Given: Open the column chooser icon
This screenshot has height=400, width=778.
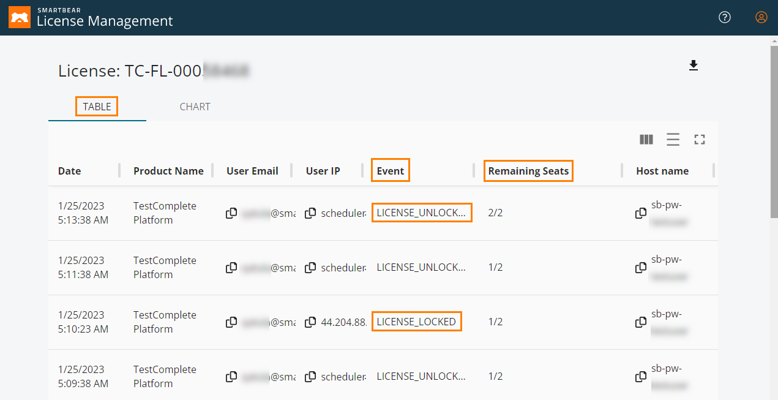Looking at the screenshot, I should 646,140.
